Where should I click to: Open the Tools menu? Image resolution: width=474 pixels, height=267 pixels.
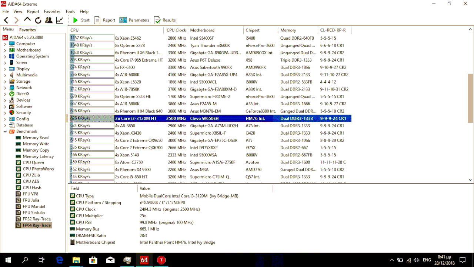click(70, 11)
